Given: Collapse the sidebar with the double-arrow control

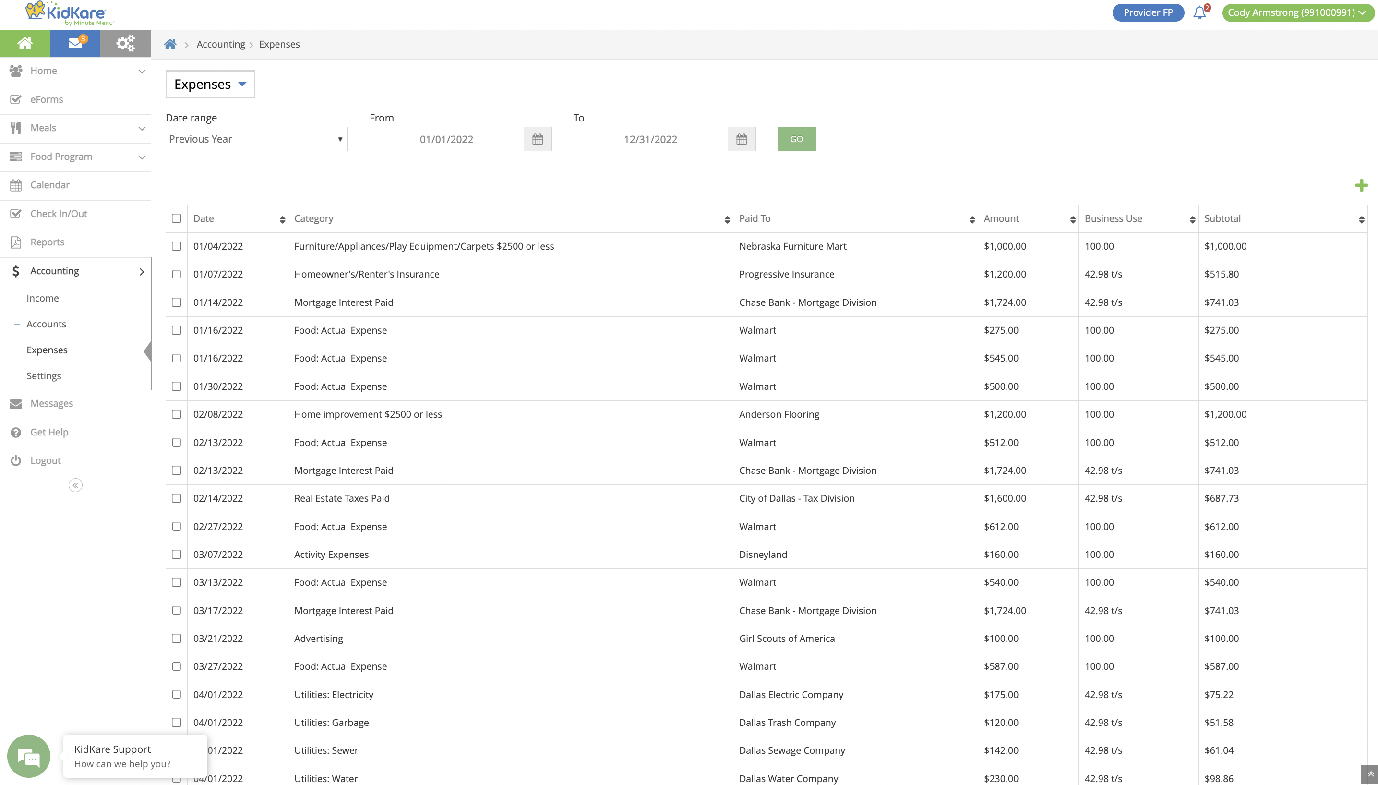Looking at the screenshot, I should [75, 485].
